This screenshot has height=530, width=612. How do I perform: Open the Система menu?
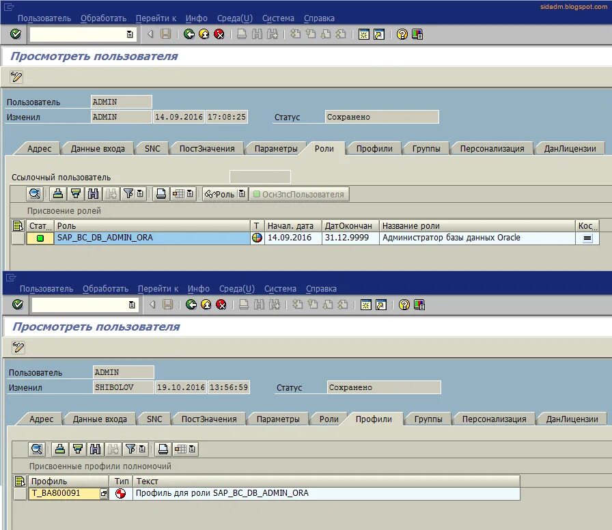click(x=277, y=18)
